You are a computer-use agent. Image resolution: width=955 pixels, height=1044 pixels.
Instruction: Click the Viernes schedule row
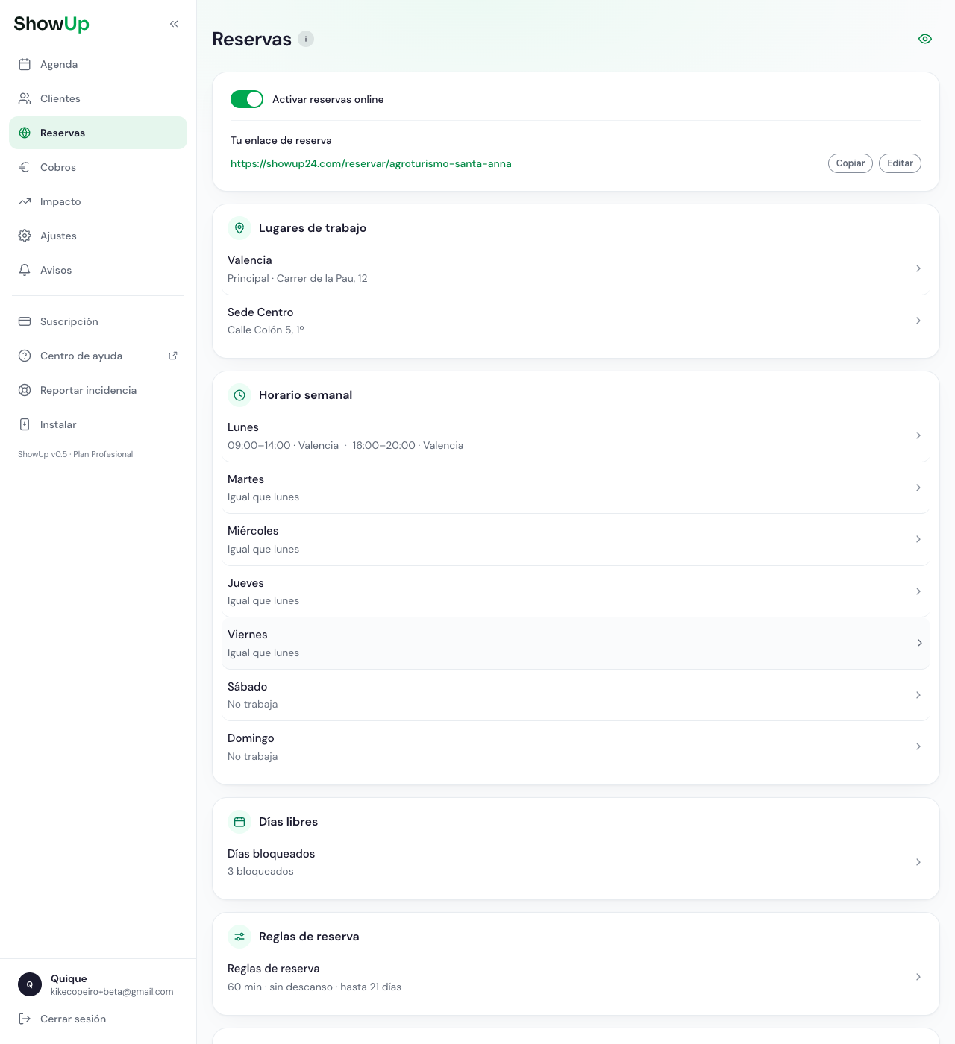click(x=575, y=643)
